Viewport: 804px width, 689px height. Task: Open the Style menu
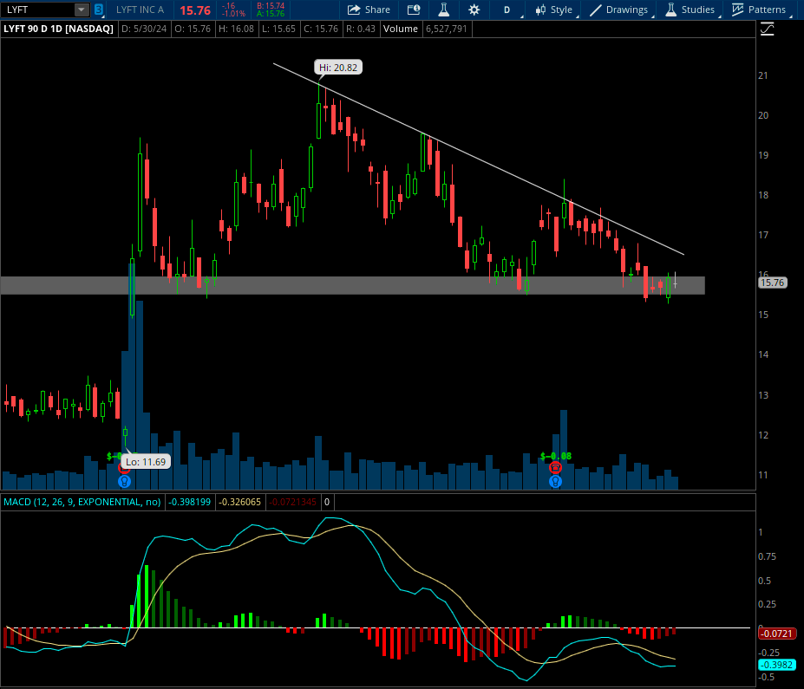(x=554, y=10)
